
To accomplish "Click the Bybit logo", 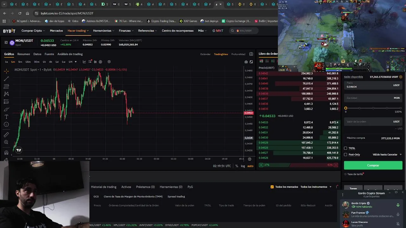I will tap(9, 31).
